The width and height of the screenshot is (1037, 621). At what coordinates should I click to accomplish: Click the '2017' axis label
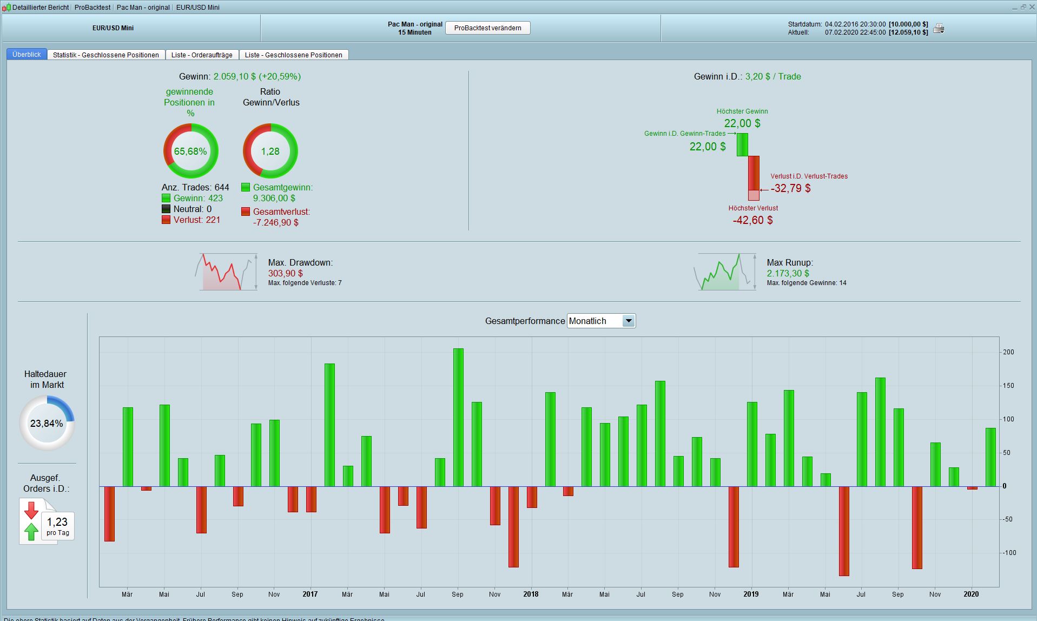click(x=310, y=594)
